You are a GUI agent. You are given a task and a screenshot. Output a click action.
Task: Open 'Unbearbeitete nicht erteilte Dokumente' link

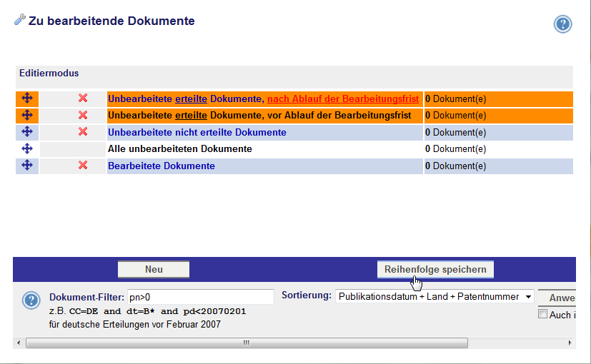tap(197, 133)
